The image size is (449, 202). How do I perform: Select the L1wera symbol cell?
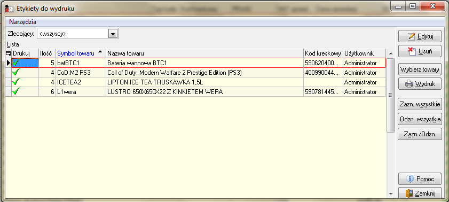[x=81, y=92]
